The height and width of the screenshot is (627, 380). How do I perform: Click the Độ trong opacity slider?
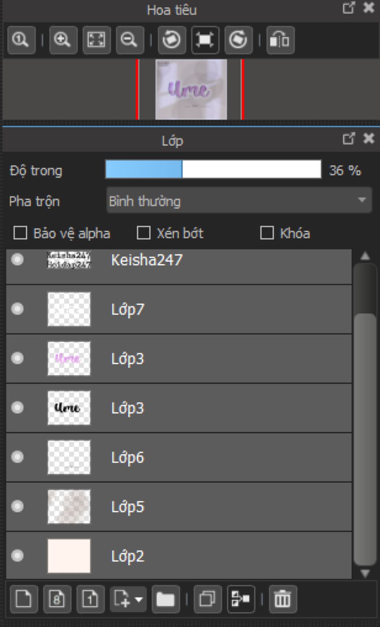(213, 170)
